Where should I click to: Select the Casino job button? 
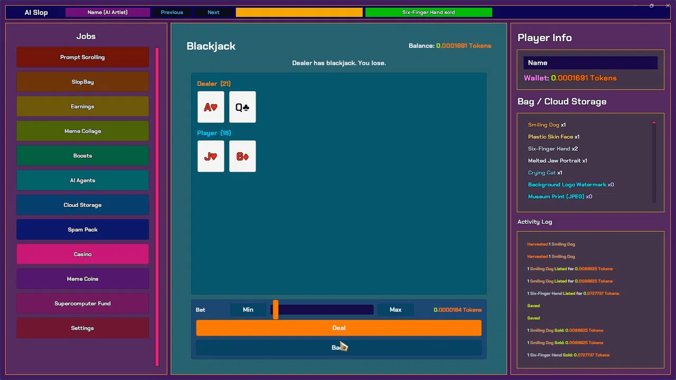click(82, 254)
